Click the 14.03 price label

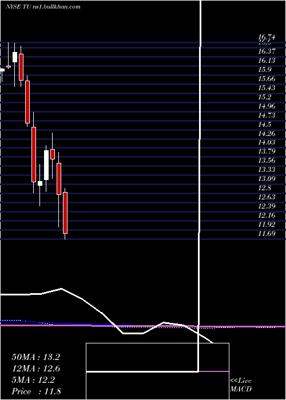(267, 143)
